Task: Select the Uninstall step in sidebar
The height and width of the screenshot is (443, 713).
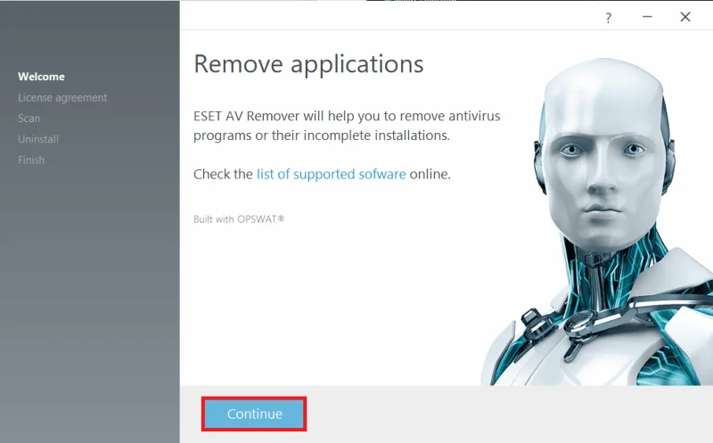Action: [38, 139]
